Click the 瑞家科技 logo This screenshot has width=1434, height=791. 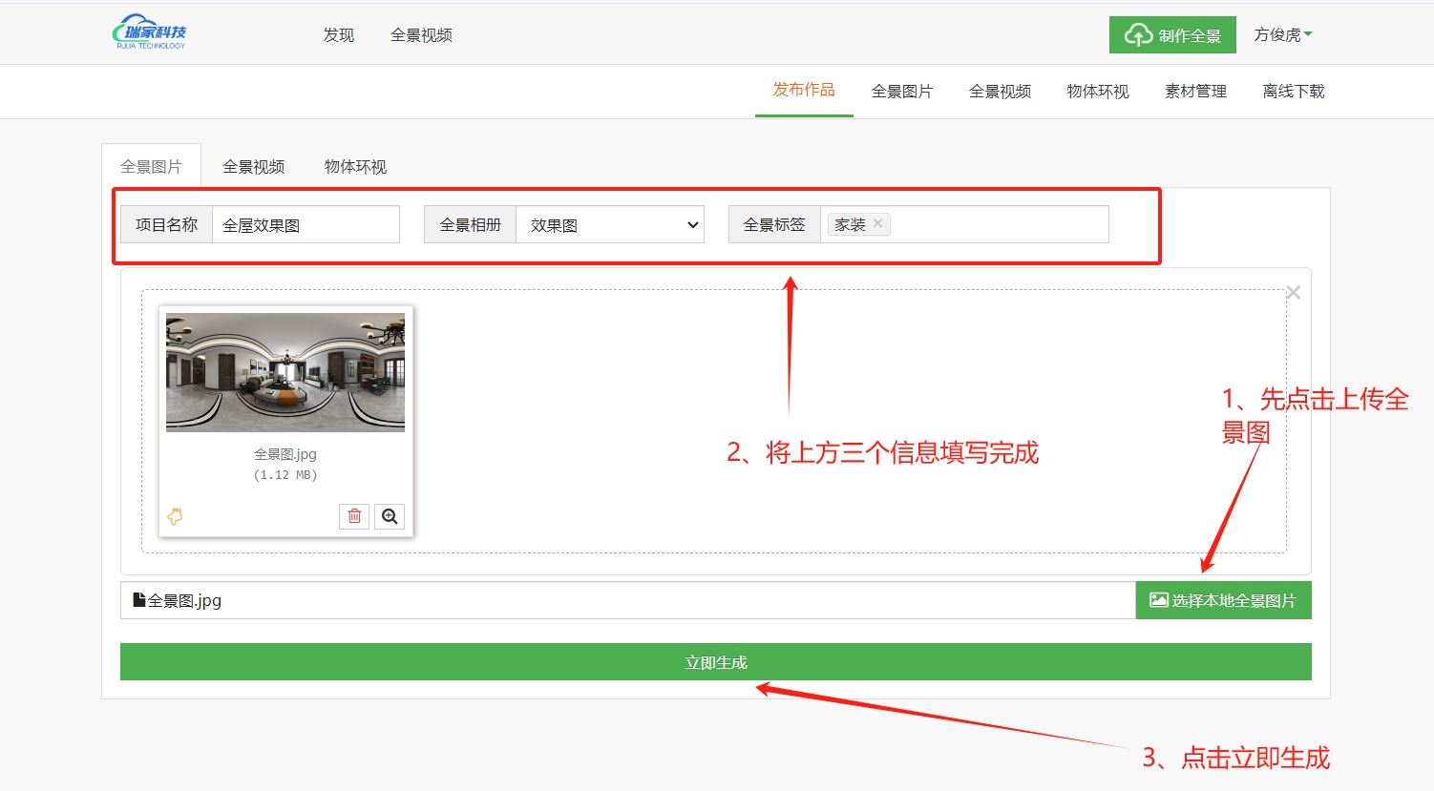click(150, 32)
